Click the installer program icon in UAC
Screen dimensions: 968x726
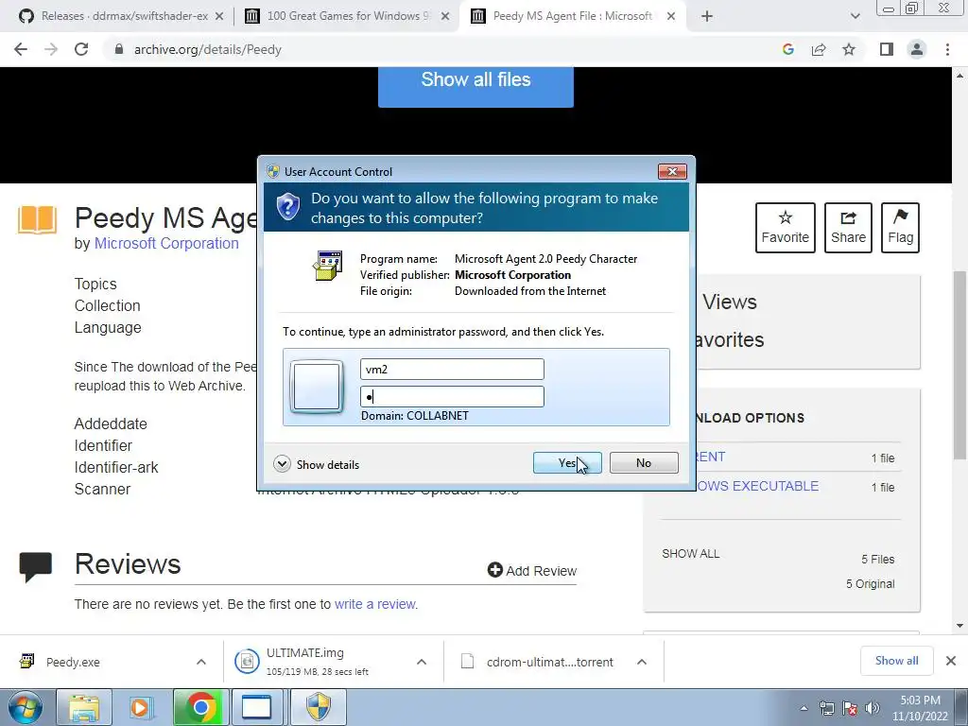point(328,266)
